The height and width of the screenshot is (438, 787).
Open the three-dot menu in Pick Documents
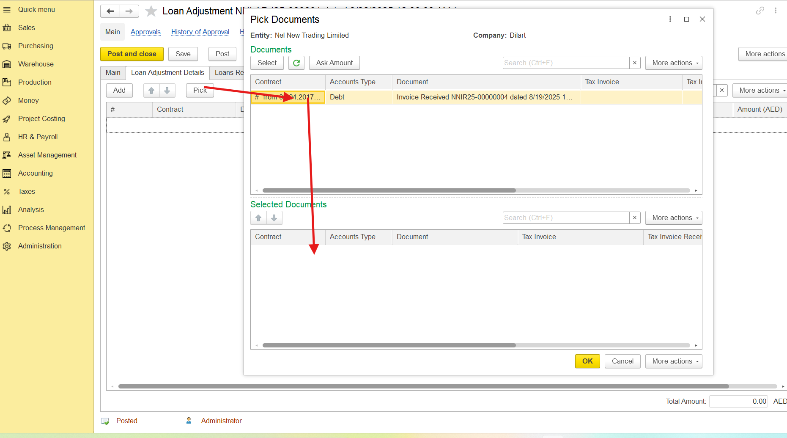coord(670,19)
